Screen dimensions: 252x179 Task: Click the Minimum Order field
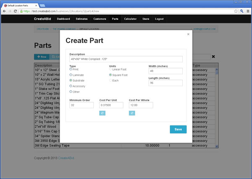[81, 105]
